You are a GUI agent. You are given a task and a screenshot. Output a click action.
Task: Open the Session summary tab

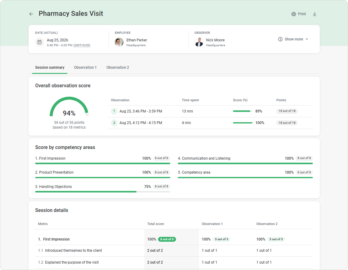50,67
